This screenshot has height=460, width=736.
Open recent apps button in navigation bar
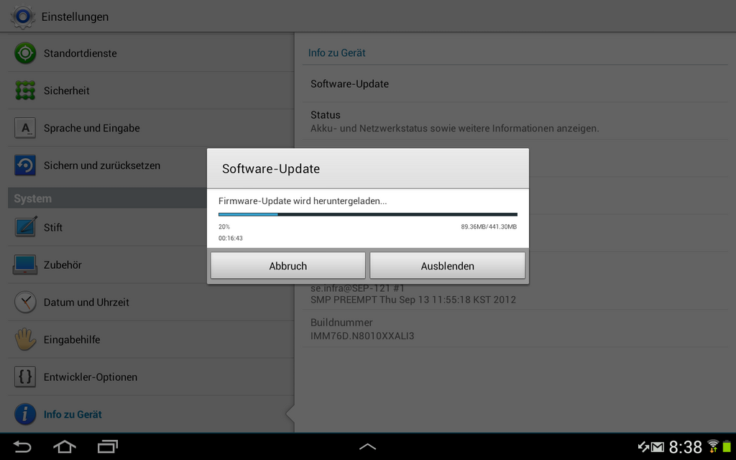click(x=108, y=446)
